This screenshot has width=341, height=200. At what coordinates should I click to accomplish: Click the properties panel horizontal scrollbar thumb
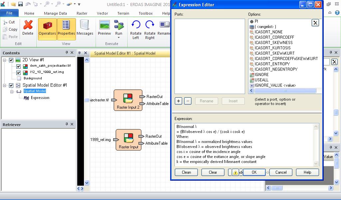pyautogui.click(x=277, y=188)
